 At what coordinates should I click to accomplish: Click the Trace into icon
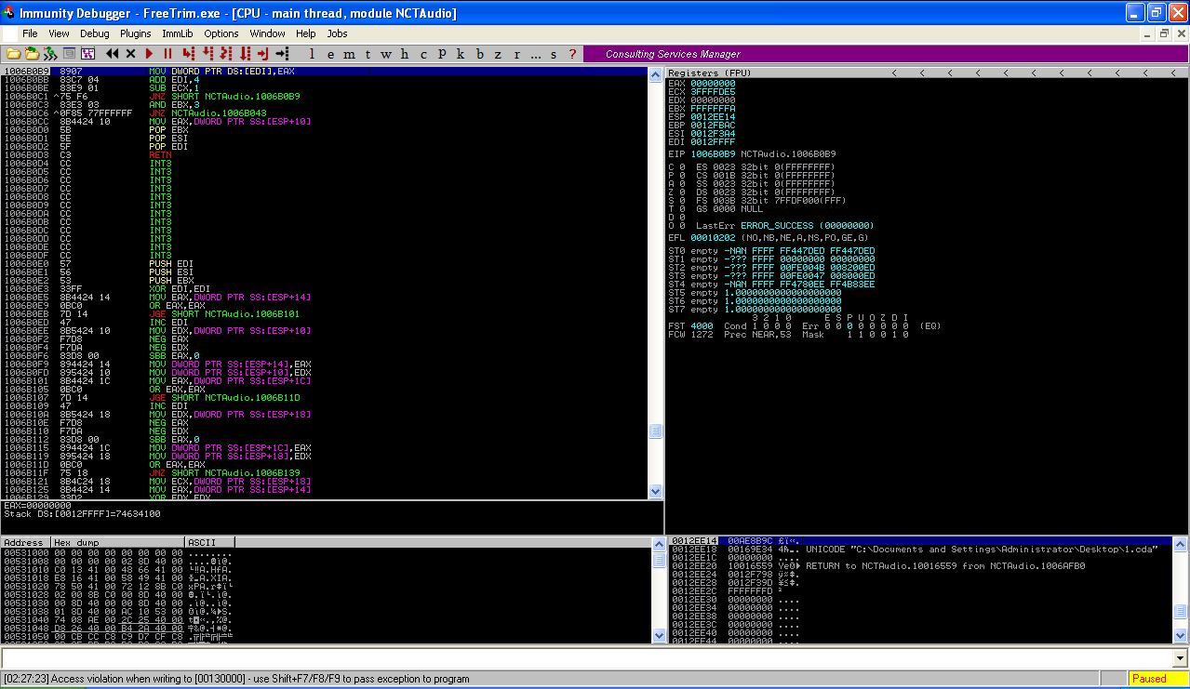[x=225, y=54]
